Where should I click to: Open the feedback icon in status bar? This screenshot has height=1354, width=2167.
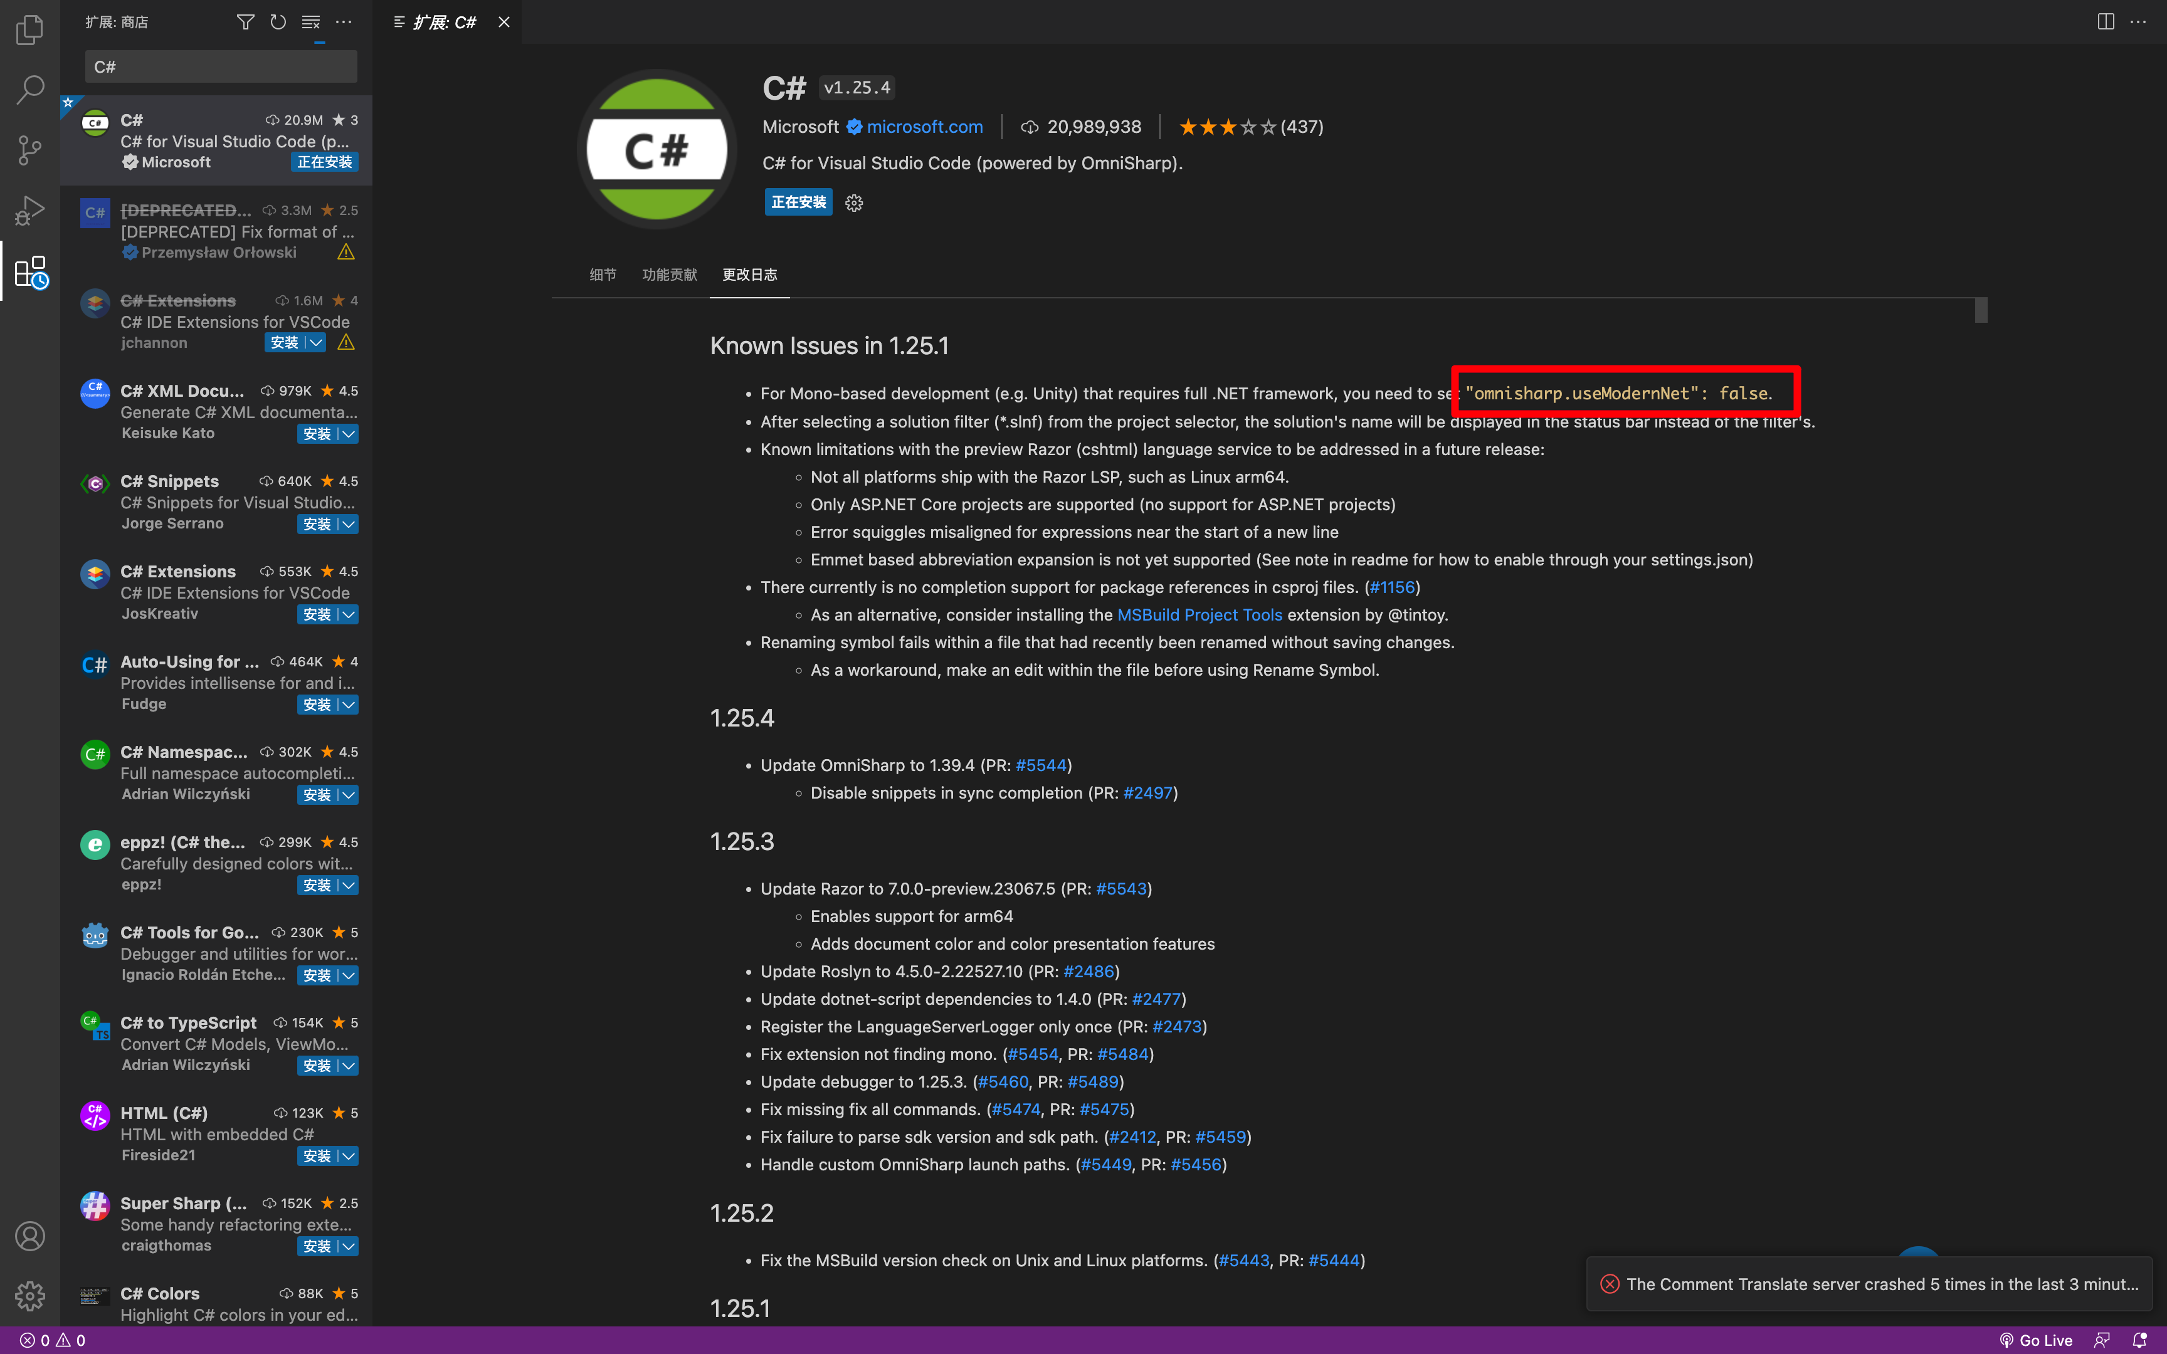point(2102,1341)
